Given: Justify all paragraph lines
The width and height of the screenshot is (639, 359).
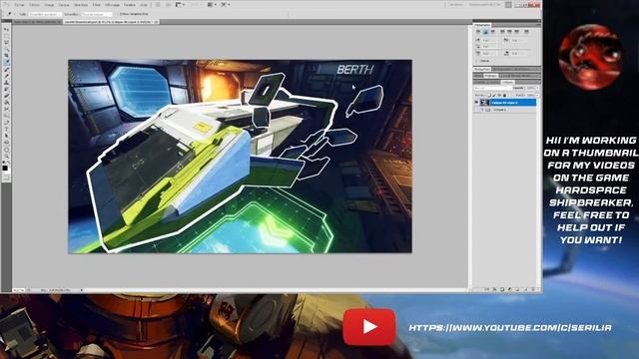Looking at the screenshot, I should [526, 31].
